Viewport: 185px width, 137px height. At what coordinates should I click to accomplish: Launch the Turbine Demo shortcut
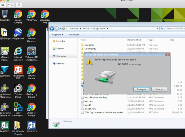tap(18, 90)
